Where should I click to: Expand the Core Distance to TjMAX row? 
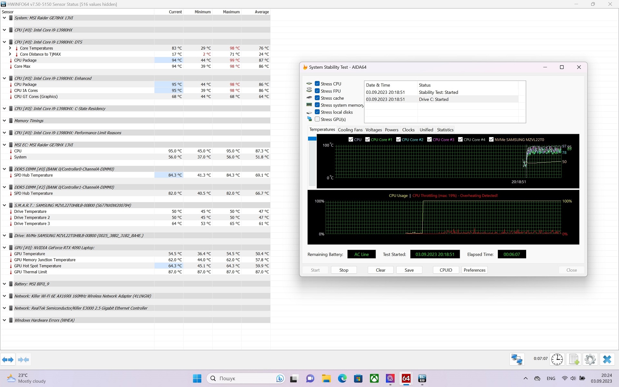pyautogui.click(x=10, y=54)
